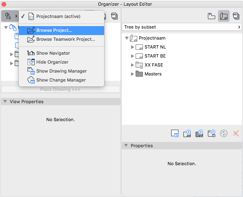
Task: Expand the Masters folder
Action: (132, 74)
